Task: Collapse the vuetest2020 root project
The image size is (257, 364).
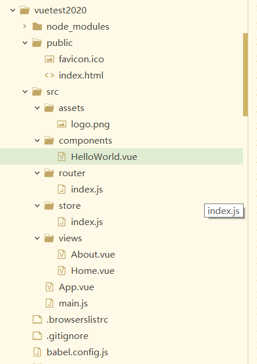Action: (13, 10)
